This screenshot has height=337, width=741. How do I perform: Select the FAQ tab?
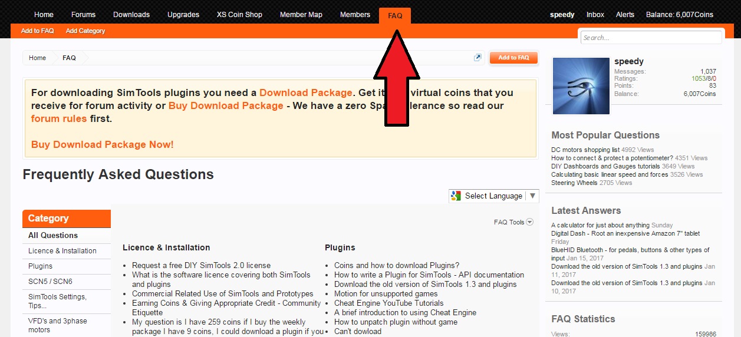(x=395, y=16)
